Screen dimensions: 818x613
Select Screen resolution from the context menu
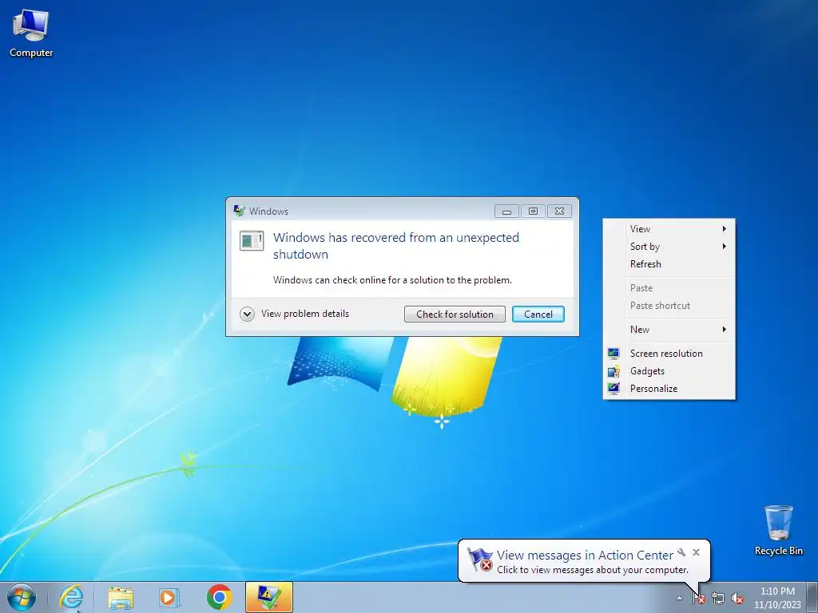coord(669,354)
